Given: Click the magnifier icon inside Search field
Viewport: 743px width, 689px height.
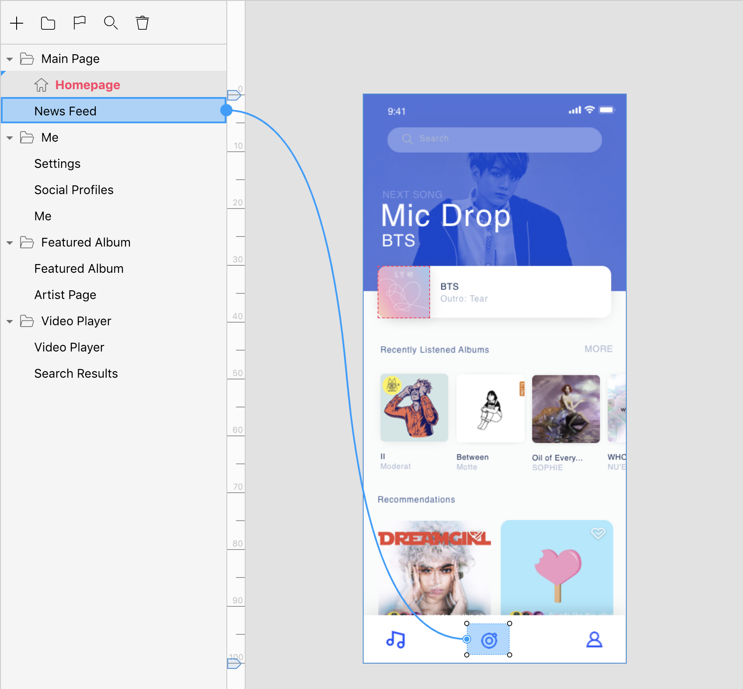Looking at the screenshot, I should [407, 139].
